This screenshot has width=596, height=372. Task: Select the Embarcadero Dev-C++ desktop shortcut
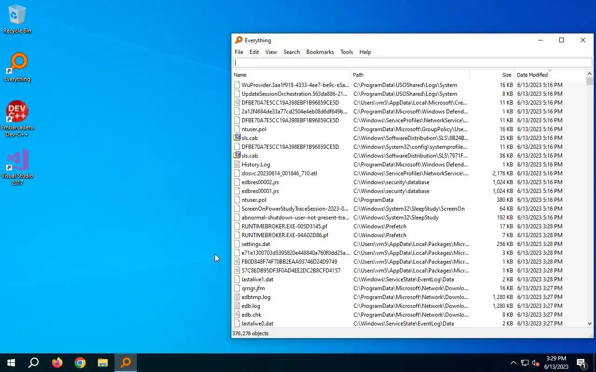coord(17,119)
